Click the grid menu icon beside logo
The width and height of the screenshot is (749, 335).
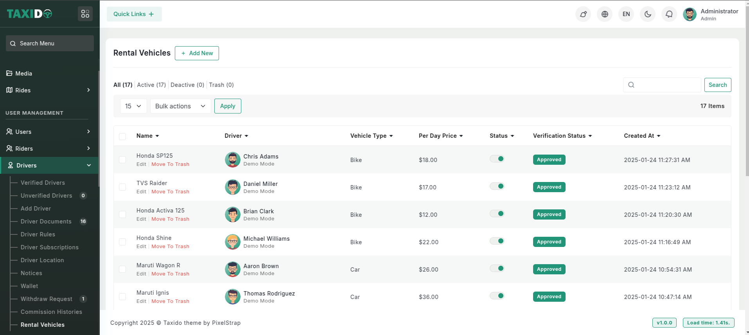click(x=85, y=14)
